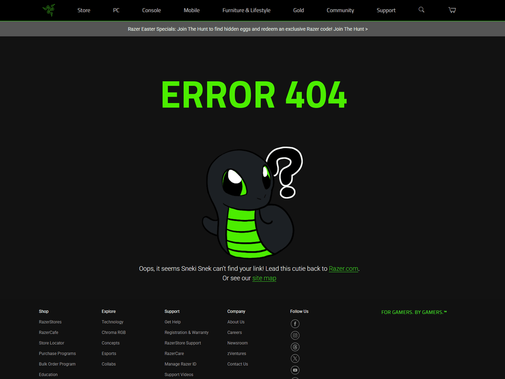Open the search magnifier icon
This screenshot has width=505, height=379.
[x=421, y=10]
